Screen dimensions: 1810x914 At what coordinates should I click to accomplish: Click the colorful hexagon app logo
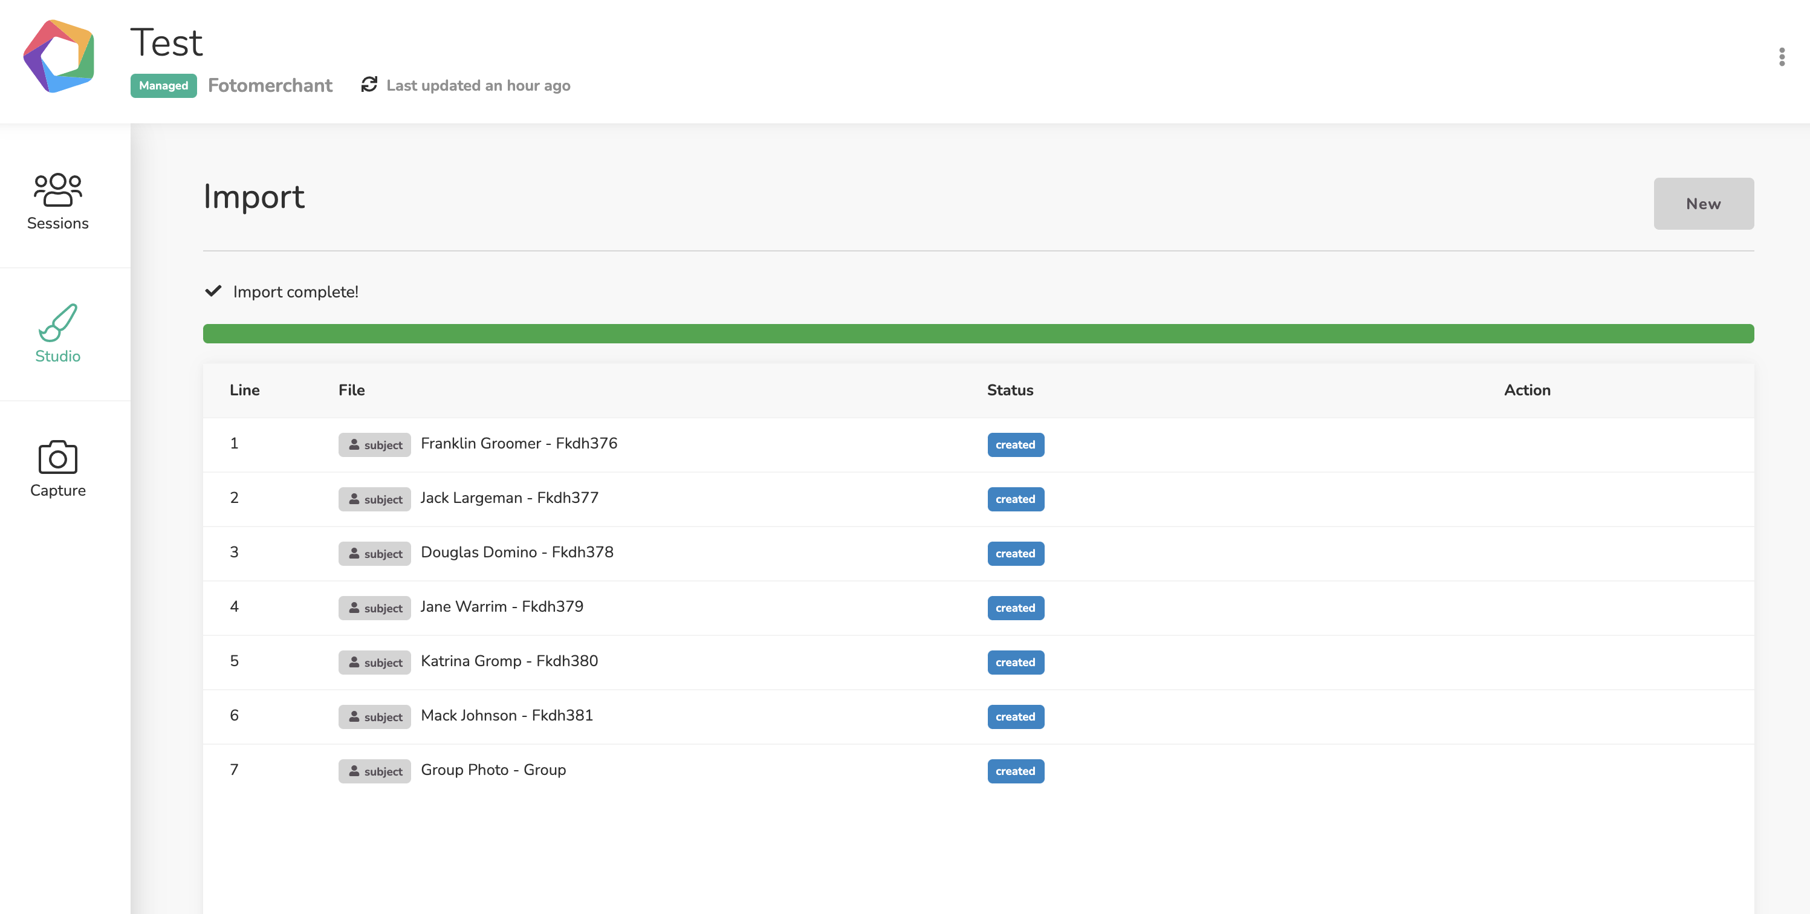[x=59, y=56]
